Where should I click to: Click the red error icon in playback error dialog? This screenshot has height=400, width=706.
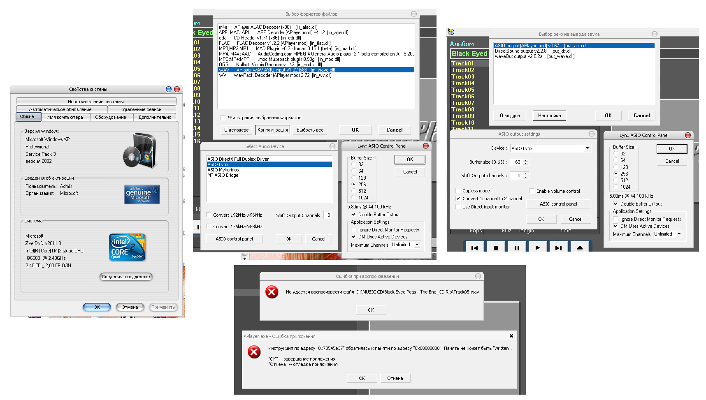[x=272, y=292]
